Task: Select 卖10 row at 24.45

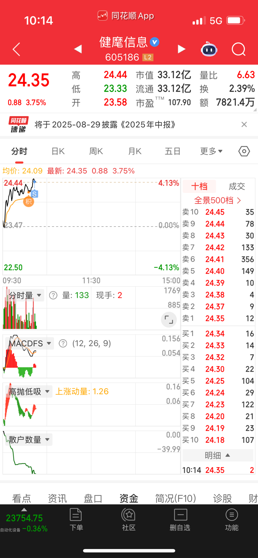Action: 218,212
